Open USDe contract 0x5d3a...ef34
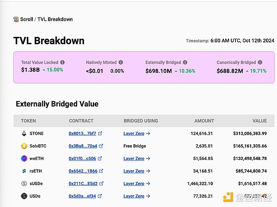The width and height of the screenshot is (277, 207). 82,196
